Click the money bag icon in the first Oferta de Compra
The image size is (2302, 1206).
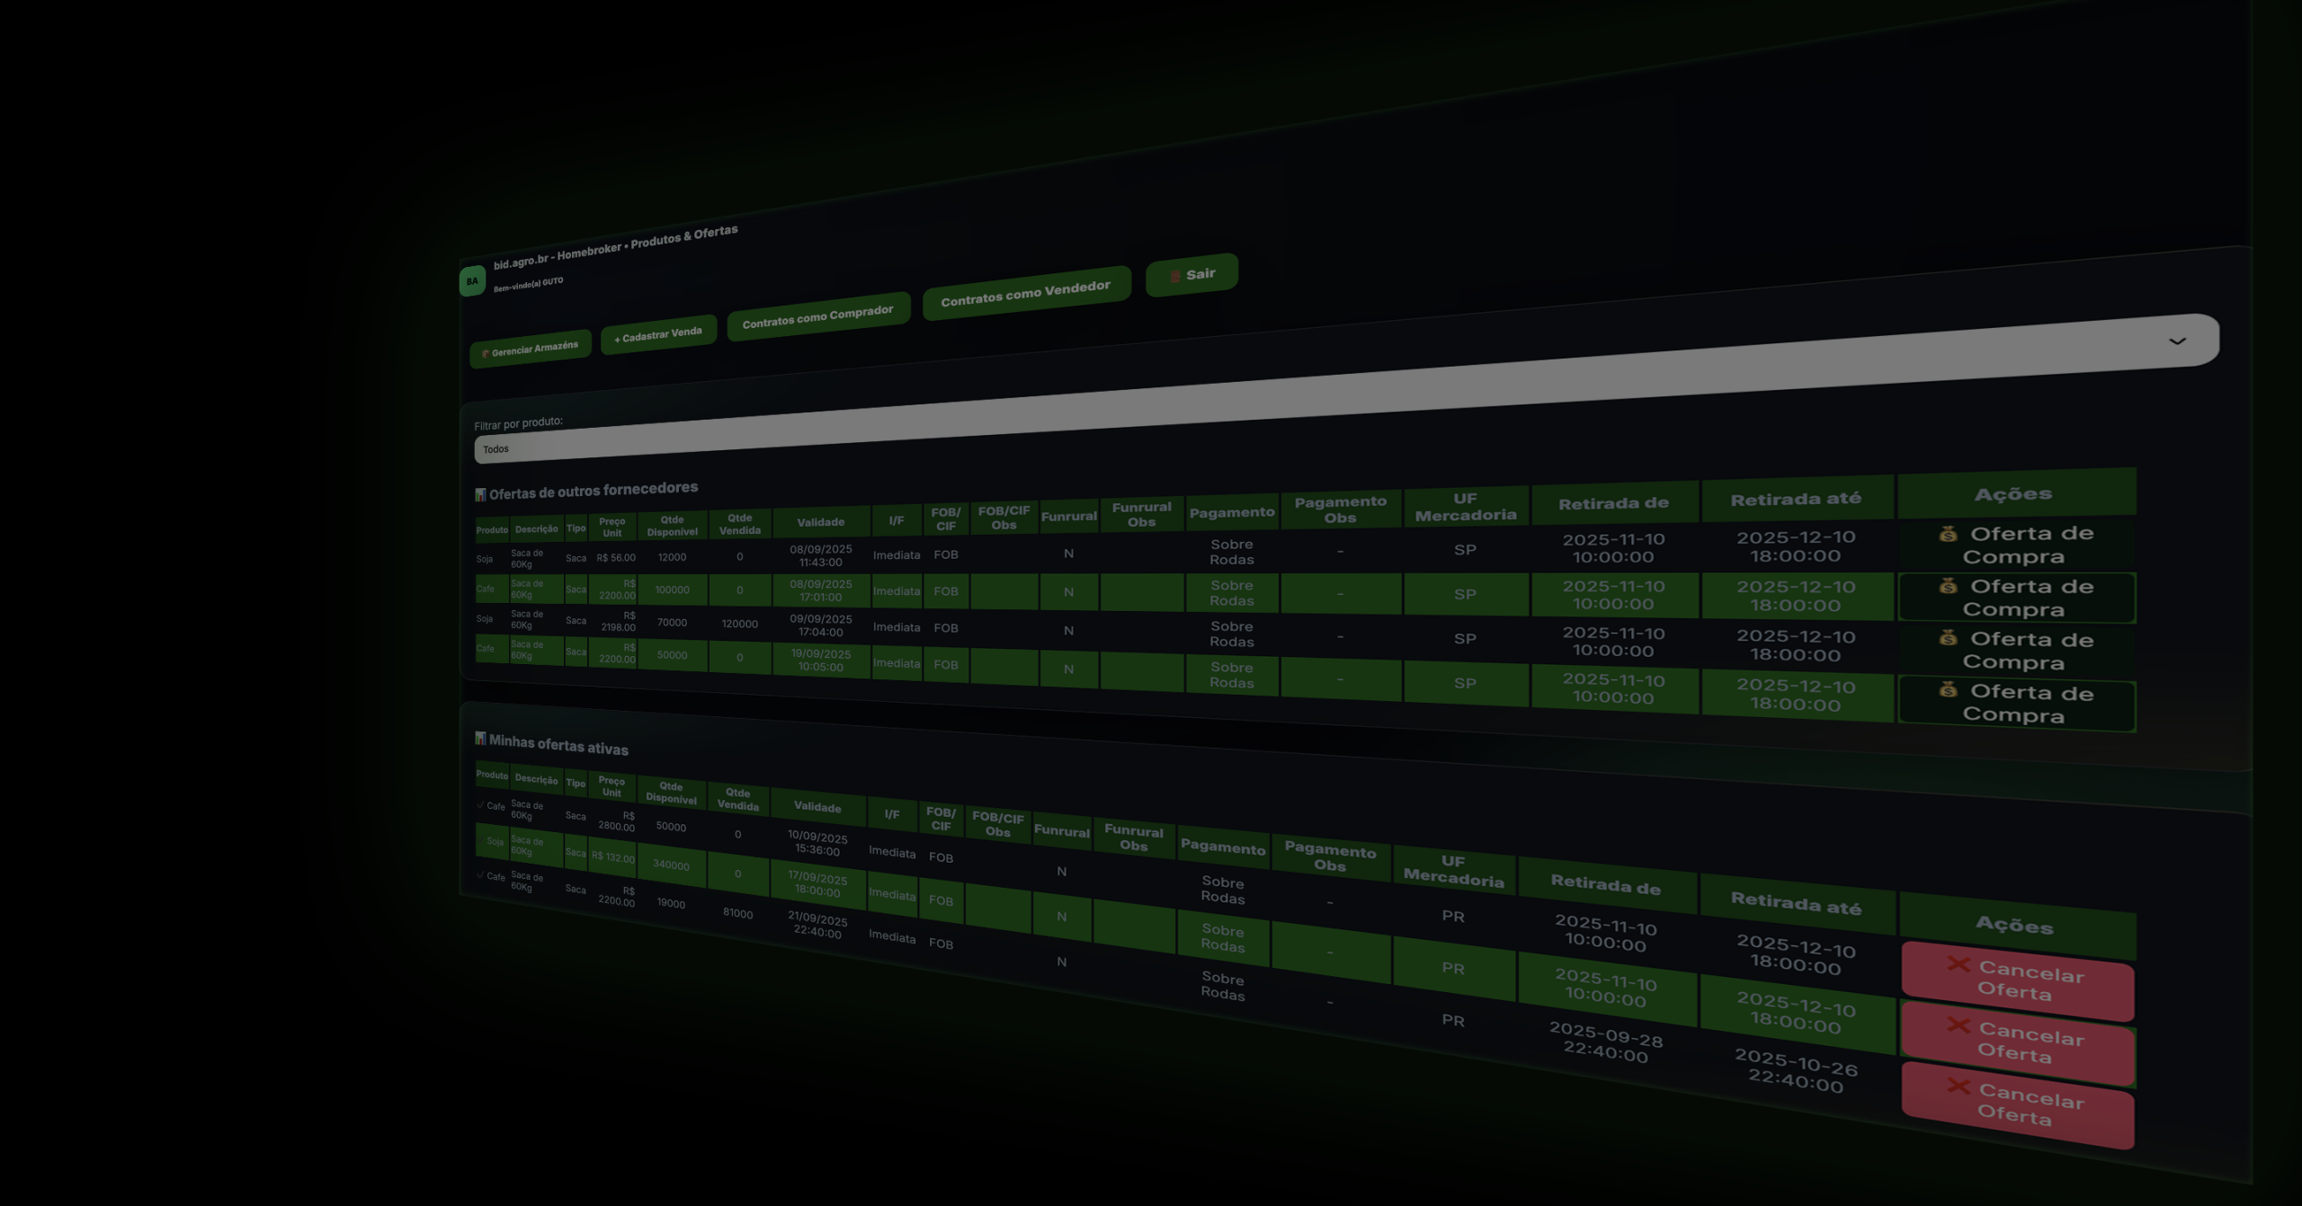point(1948,534)
